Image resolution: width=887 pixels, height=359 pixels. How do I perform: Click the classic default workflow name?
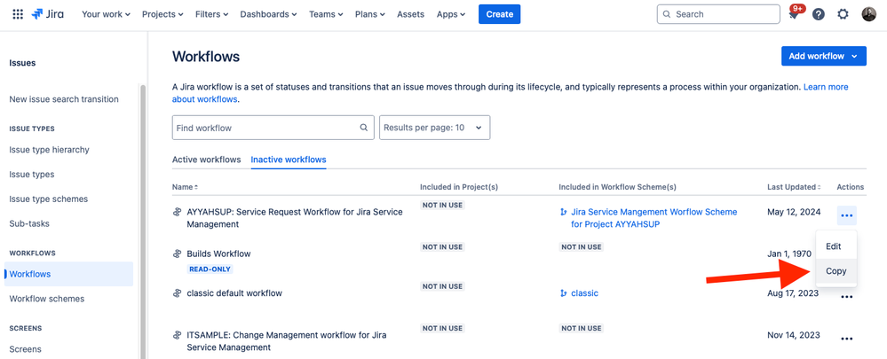point(234,293)
